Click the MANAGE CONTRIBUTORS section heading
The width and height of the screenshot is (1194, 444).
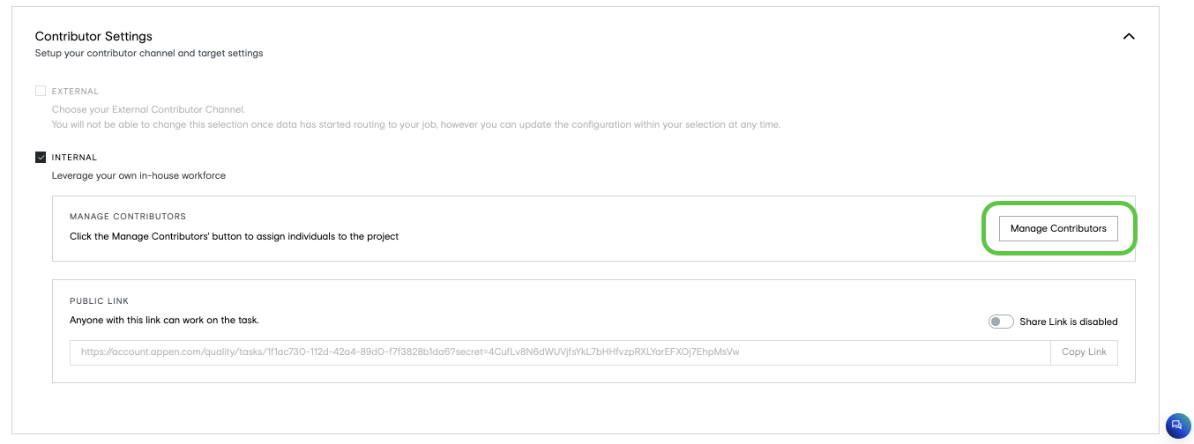click(128, 216)
